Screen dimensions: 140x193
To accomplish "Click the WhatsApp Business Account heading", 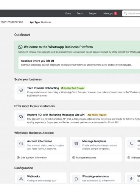I will coord(34,133).
